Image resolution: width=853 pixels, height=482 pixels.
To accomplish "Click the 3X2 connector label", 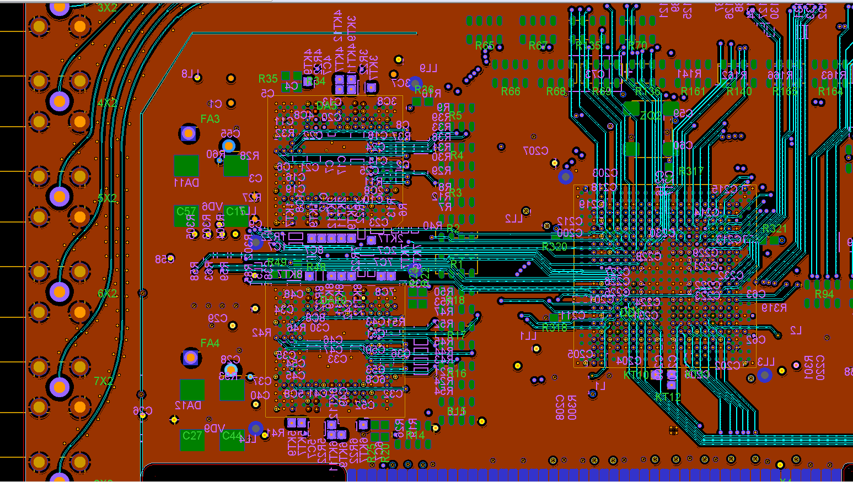I will [x=108, y=8].
